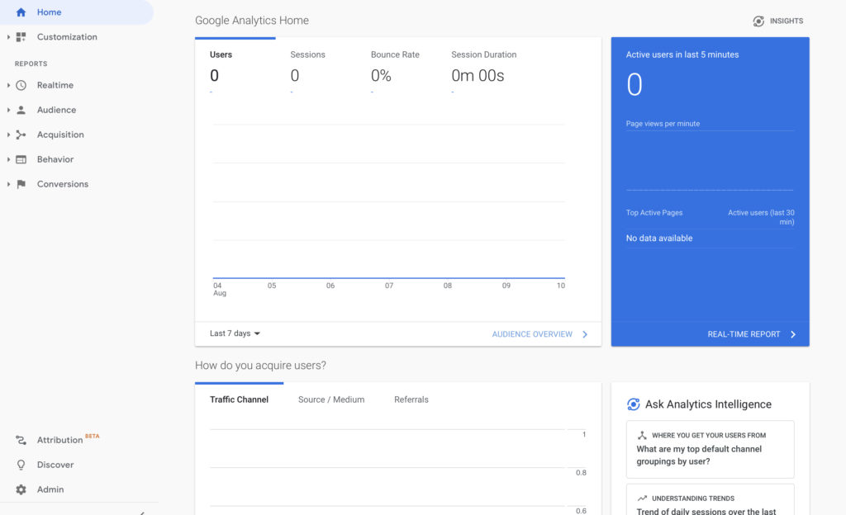Viewport: 846px width, 515px height.
Task: Click the "Google Analytics Home" heading
Action: pos(252,21)
